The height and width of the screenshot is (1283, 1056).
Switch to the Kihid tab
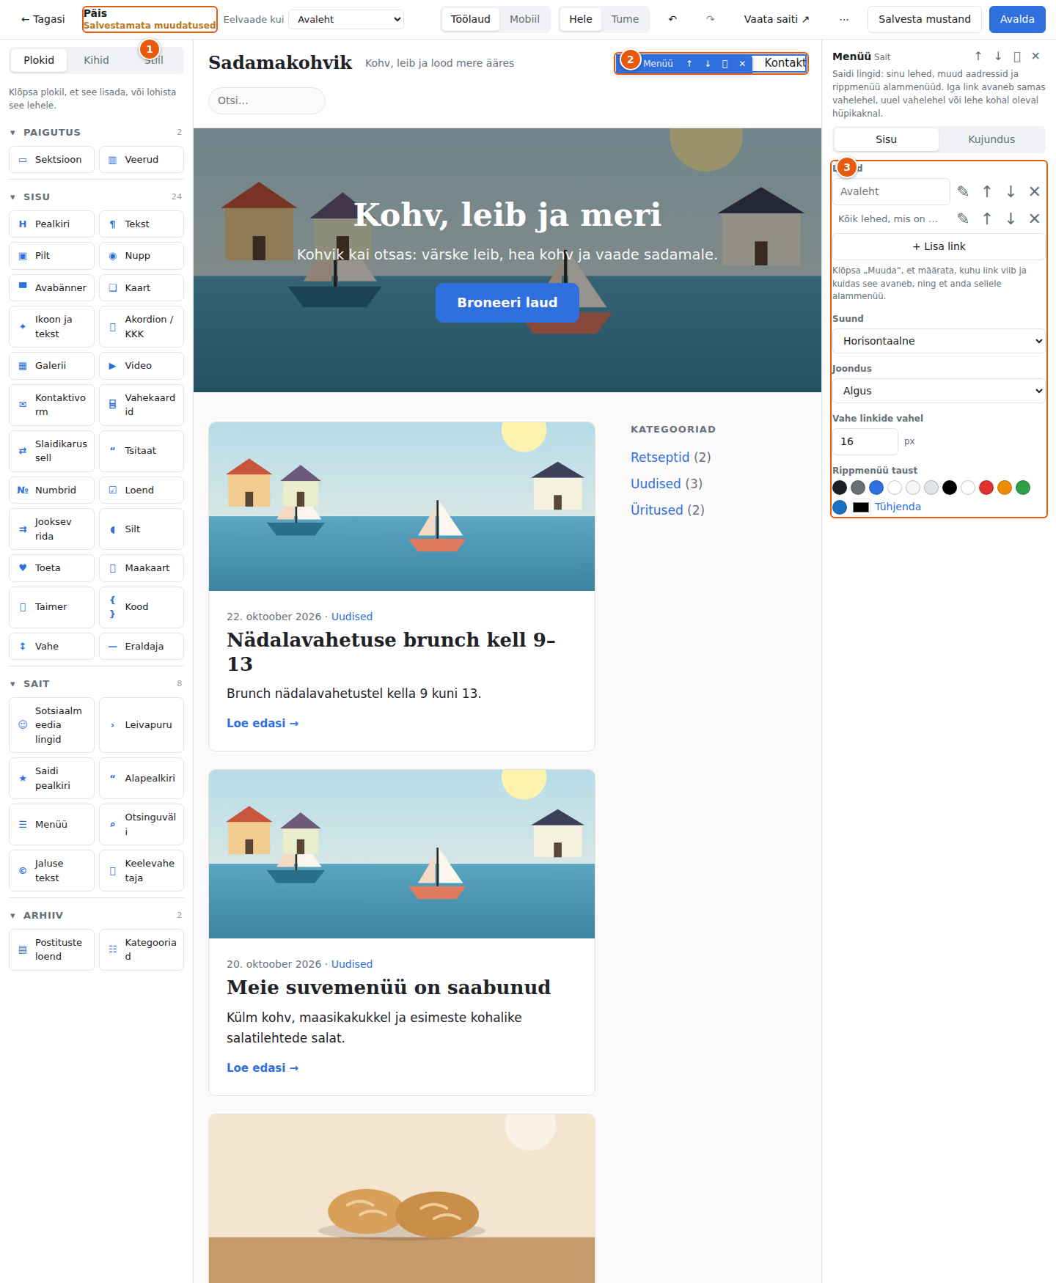click(96, 60)
